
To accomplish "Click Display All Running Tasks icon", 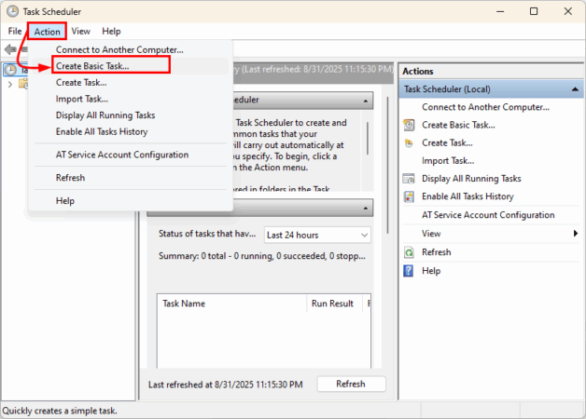I will [409, 179].
